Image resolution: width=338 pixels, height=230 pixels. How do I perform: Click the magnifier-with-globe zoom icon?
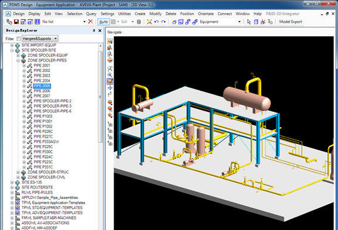(110, 54)
